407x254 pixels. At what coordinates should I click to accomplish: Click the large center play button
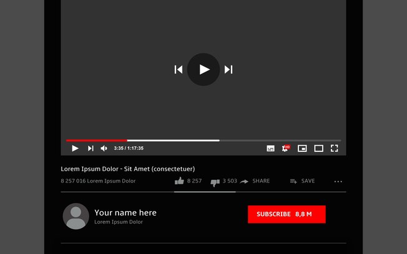click(203, 69)
